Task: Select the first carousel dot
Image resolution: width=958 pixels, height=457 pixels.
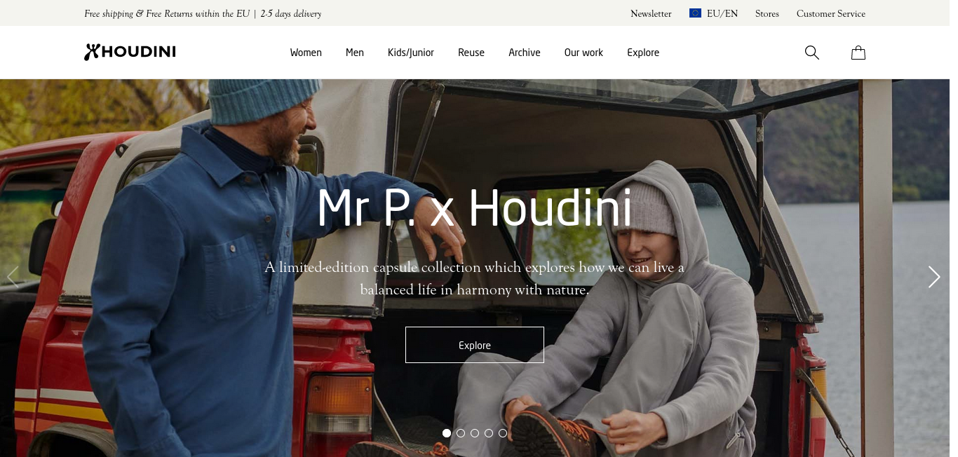Action: pos(447,433)
